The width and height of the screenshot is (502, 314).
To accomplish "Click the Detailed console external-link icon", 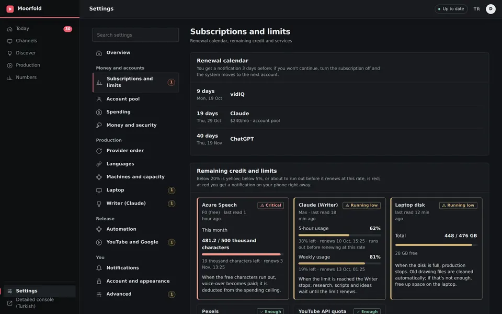I will (x=9, y=303).
